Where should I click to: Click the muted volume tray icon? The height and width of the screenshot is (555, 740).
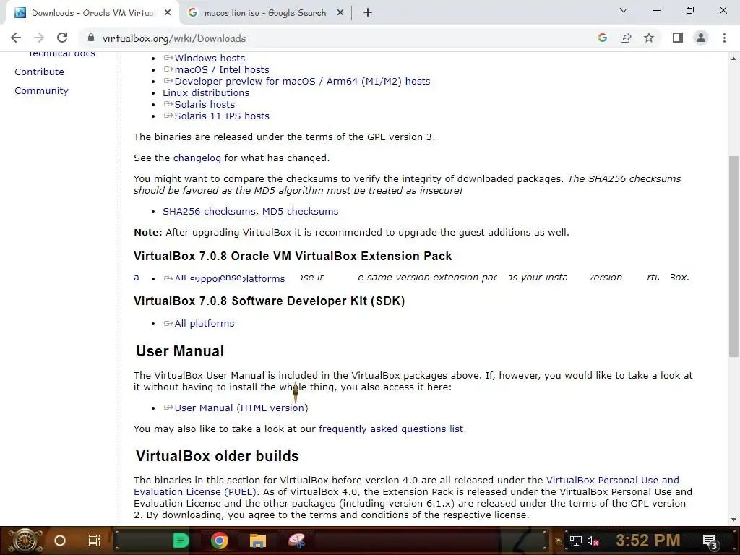tap(593, 541)
